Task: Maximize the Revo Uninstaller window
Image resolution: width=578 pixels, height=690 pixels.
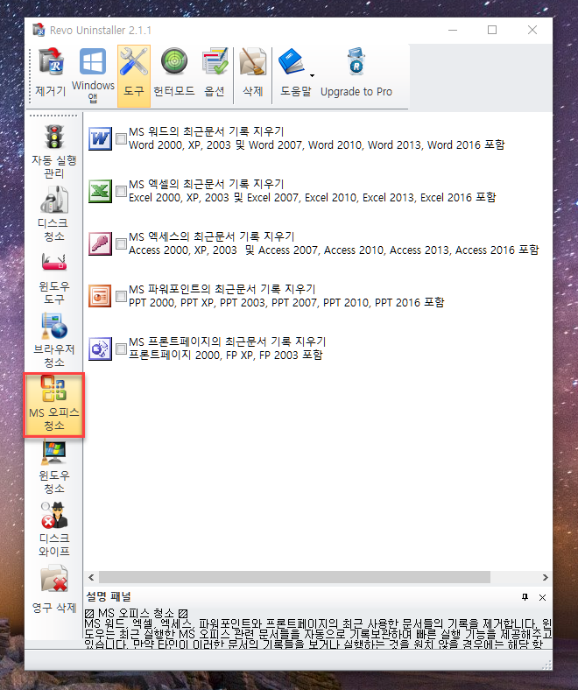Action: (x=492, y=30)
